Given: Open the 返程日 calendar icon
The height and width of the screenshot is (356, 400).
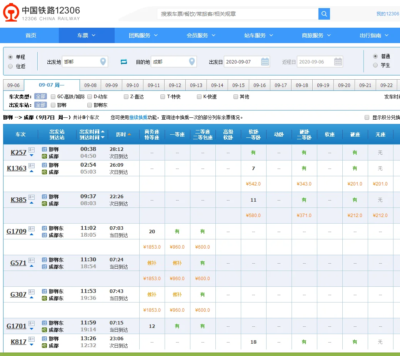Looking at the screenshot, I should [338, 61].
